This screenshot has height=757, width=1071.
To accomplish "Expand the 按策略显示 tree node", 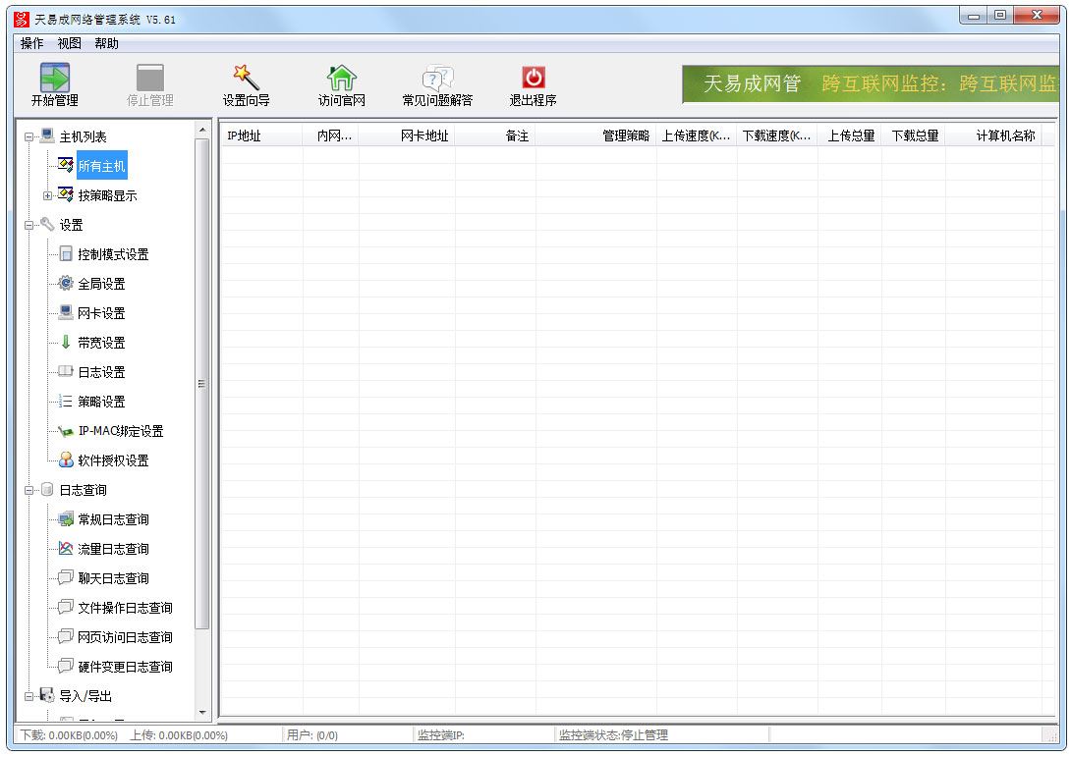I will [x=47, y=196].
